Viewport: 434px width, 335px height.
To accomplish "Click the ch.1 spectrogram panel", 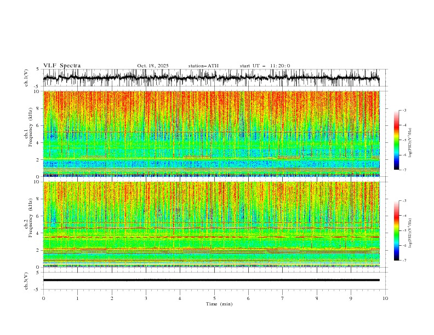I will pos(211,134).
